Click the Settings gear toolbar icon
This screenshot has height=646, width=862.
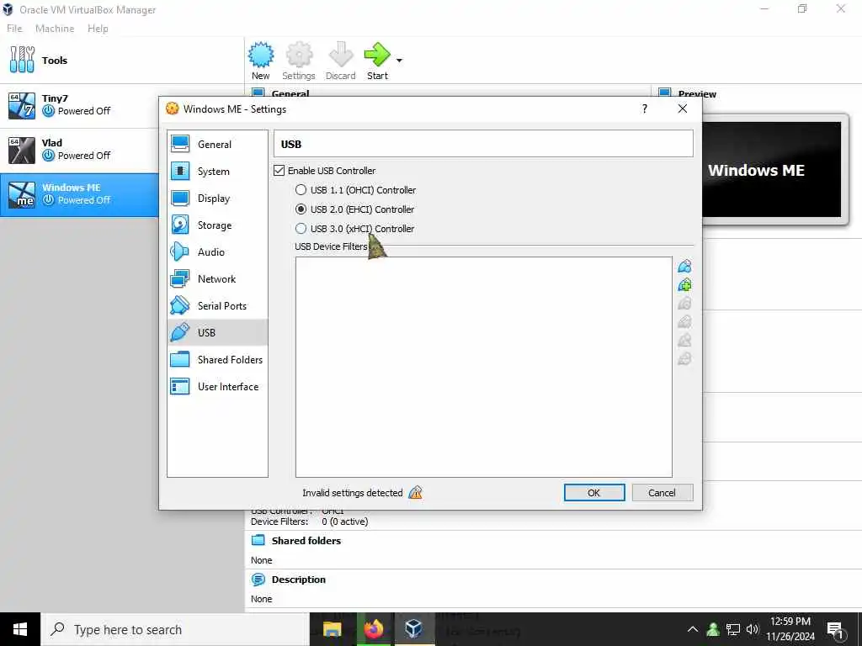pos(299,61)
